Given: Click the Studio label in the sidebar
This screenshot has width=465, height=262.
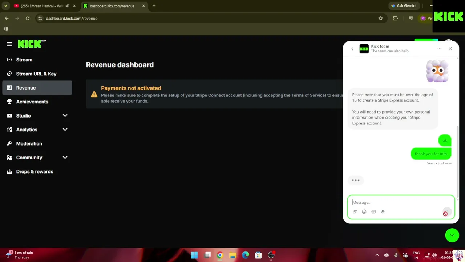Looking at the screenshot, I should pos(23,116).
